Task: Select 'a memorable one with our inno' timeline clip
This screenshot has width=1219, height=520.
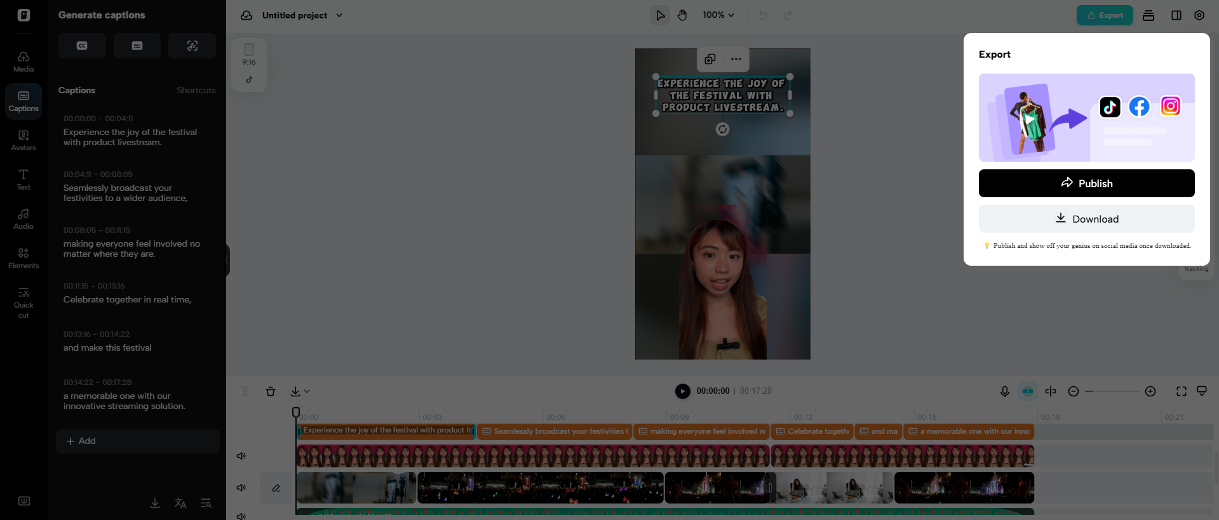Action: [969, 431]
